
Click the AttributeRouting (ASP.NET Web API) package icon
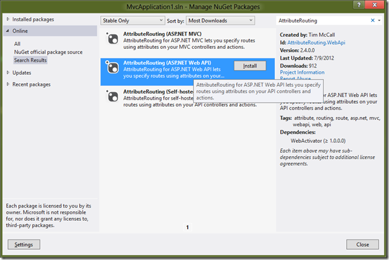(x=112, y=67)
